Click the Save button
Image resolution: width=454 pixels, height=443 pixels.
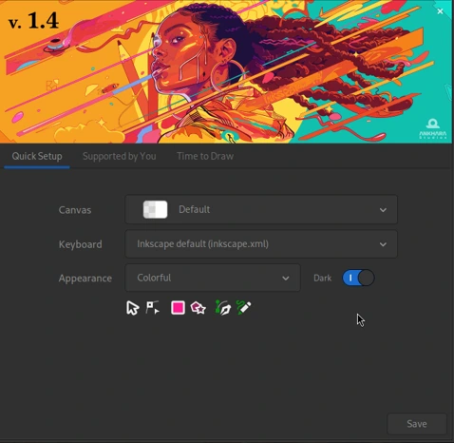click(417, 424)
